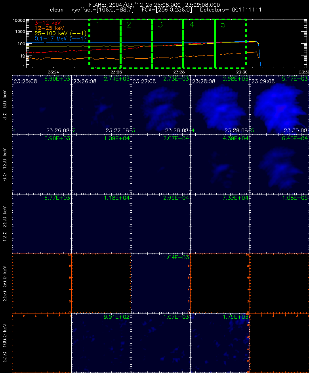Click the 1.08E+05 peak value
The width and height of the screenshot is (309, 373).
[295, 198]
